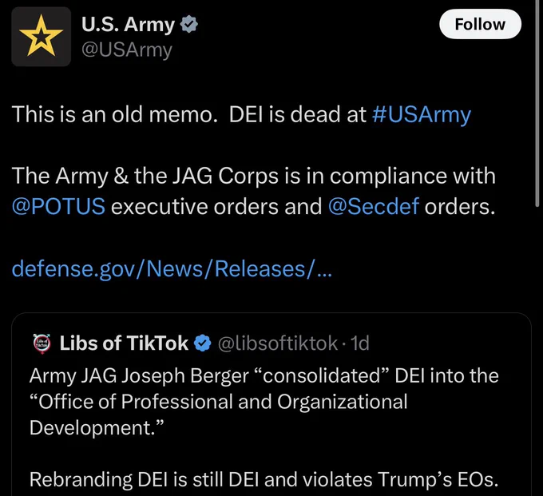The height and width of the screenshot is (496, 543).
Task: Open the @Secdef mention
Action: (374, 206)
